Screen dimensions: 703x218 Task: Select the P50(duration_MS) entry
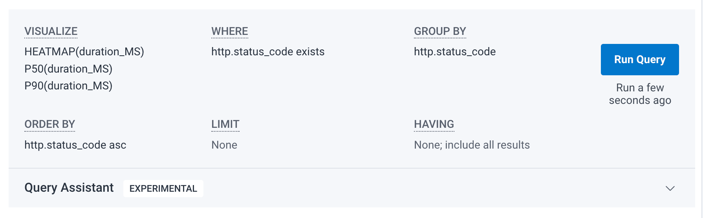pos(68,69)
